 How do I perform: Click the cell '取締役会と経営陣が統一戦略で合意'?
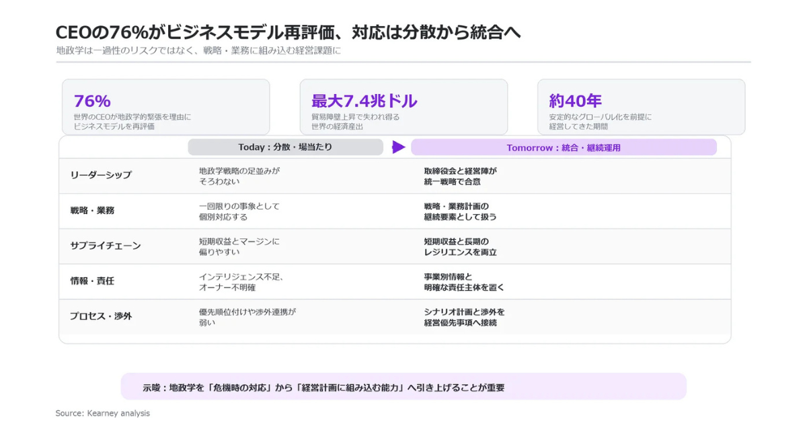point(460,176)
